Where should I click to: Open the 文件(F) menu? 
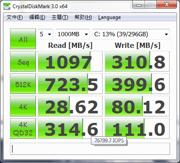point(15,17)
